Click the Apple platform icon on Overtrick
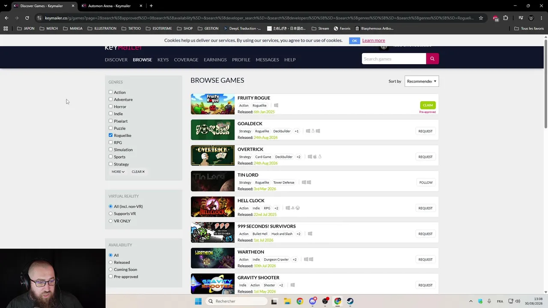The image size is (548, 308). [315, 157]
